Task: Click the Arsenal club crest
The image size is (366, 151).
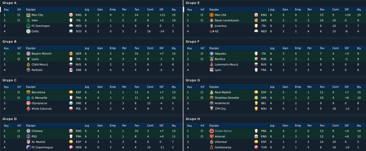Action: (211, 136)
